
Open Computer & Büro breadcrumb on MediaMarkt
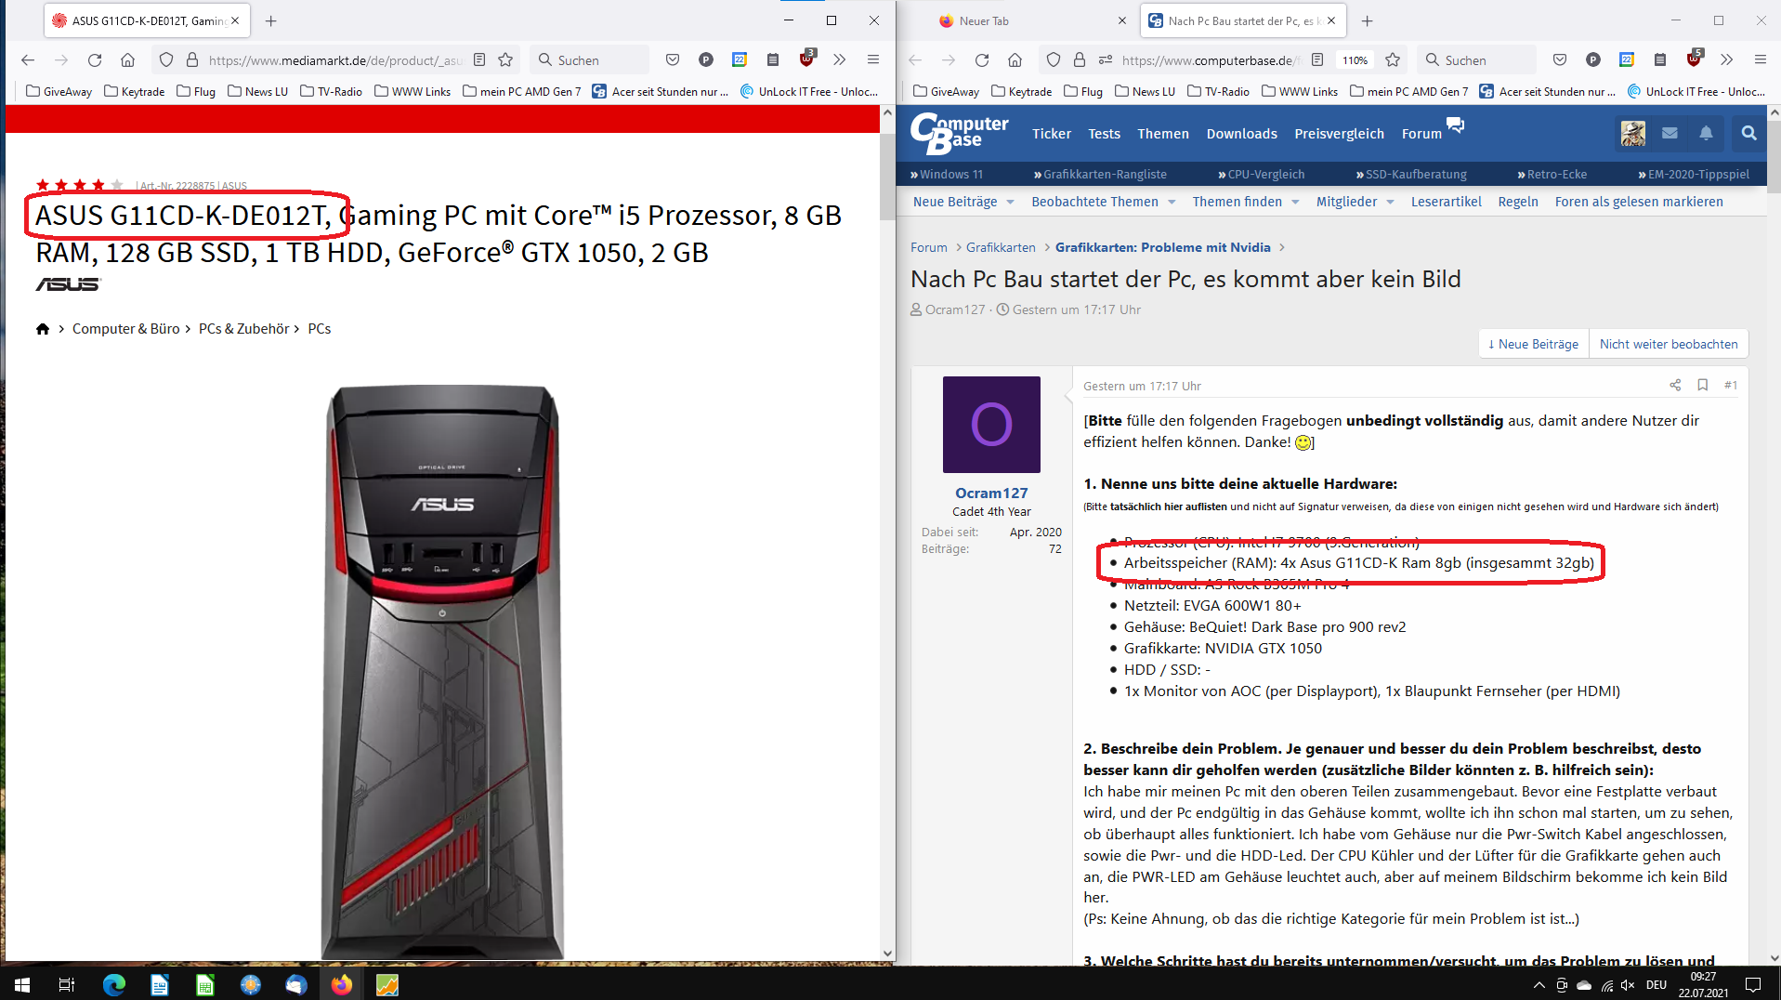point(126,329)
